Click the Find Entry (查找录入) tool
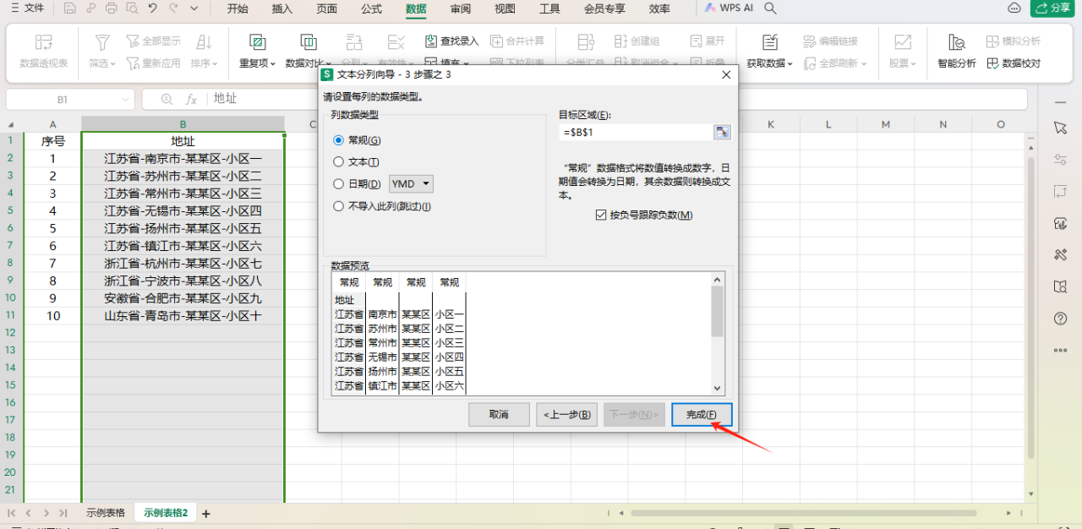The image size is (1082, 529). 451,41
